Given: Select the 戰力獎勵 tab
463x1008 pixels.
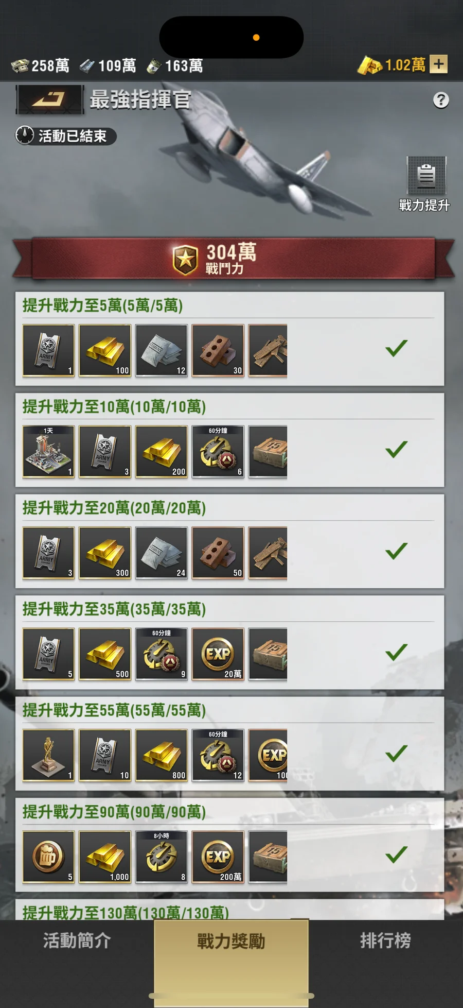Looking at the screenshot, I should tap(232, 942).
